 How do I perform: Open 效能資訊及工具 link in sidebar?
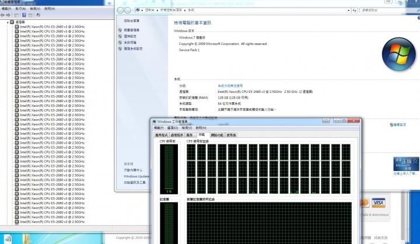(135, 183)
